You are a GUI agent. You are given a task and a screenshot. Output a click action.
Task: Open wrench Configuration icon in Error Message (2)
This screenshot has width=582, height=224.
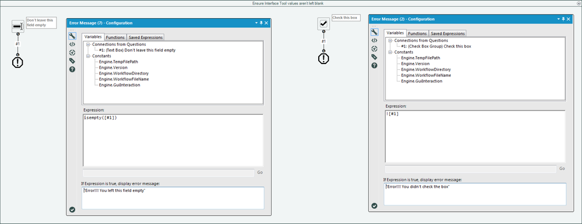pos(375,32)
